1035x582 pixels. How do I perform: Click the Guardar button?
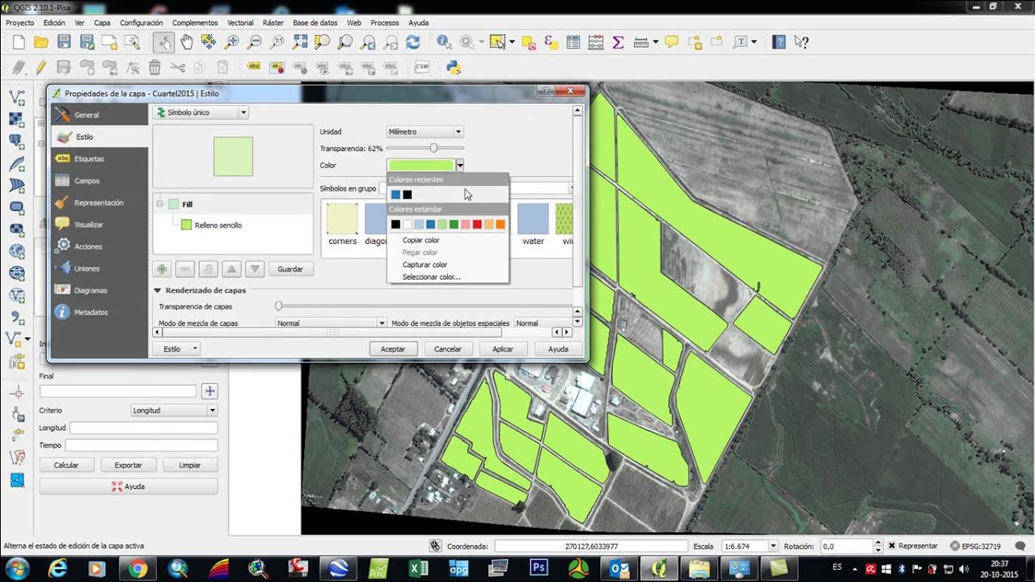pyautogui.click(x=290, y=269)
